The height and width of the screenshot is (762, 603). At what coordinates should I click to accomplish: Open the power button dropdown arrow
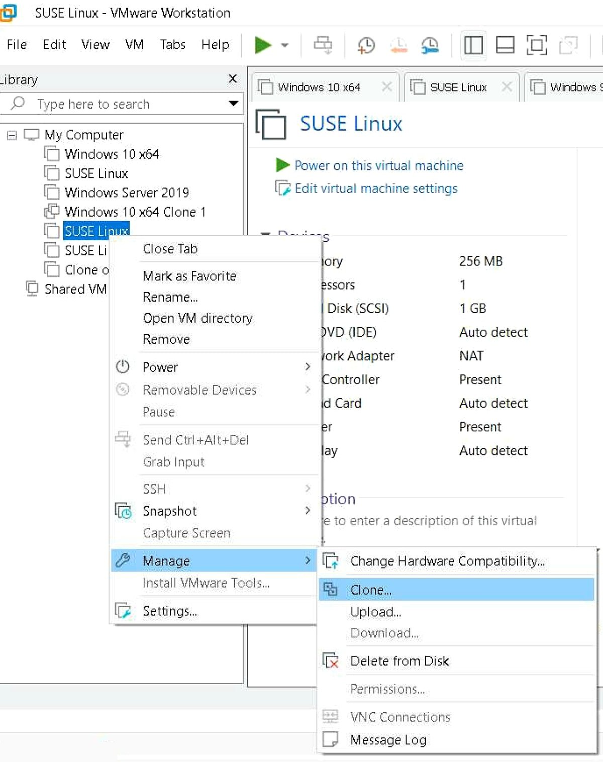coord(285,45)
